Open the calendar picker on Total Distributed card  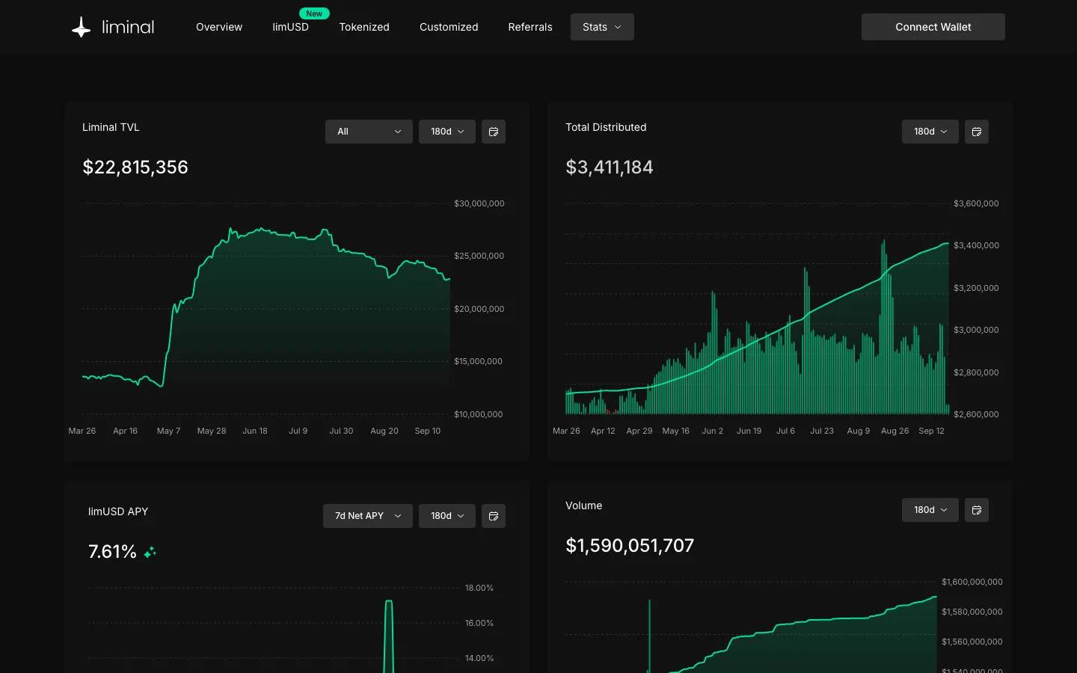pos(977,132)
